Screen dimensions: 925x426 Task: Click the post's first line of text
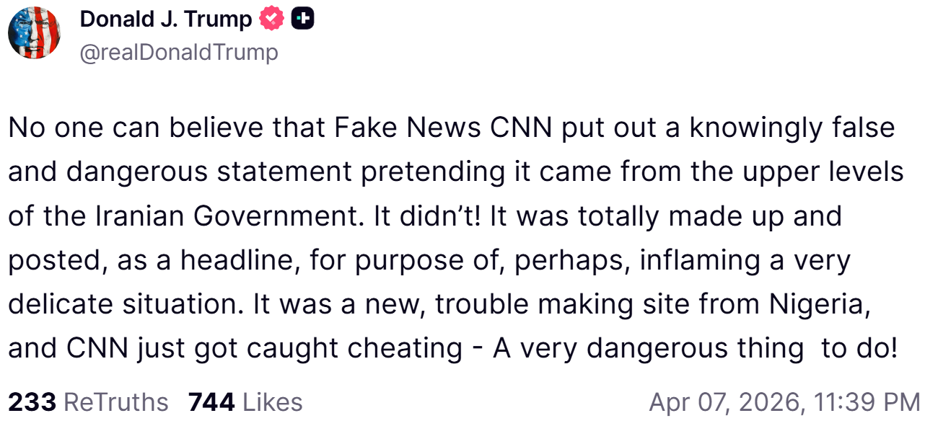(452, 128)
